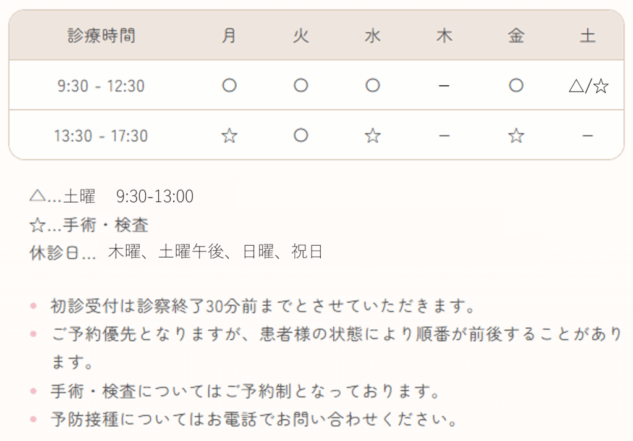633x441 pixels.
Task: Click the 13:30 - 17:30 row label
Action: pyautogui.click(x=101, y=136)
